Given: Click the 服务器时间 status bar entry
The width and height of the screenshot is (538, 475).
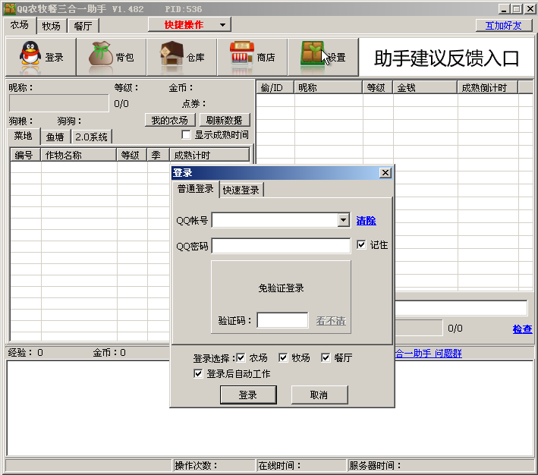Looking at the screenshot, I should click(440, 465).
